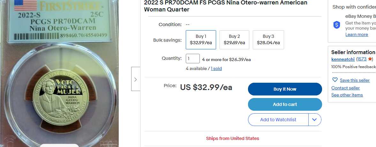Show the next listing photo with the arrow

click(x=136, y=79)
